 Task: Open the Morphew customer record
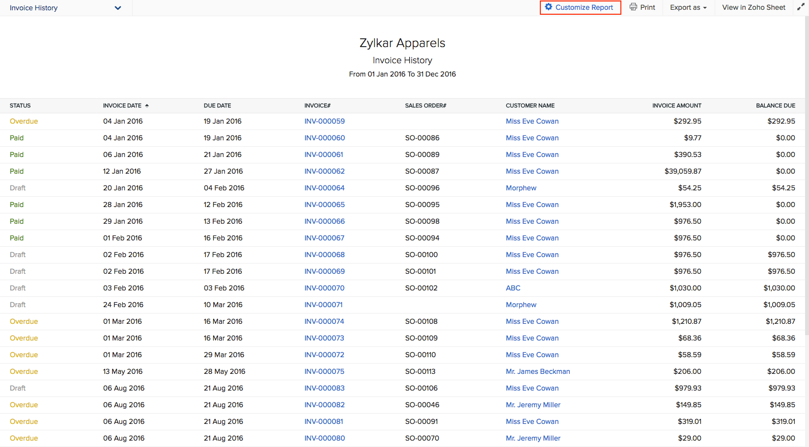click(x=521, y=187)
